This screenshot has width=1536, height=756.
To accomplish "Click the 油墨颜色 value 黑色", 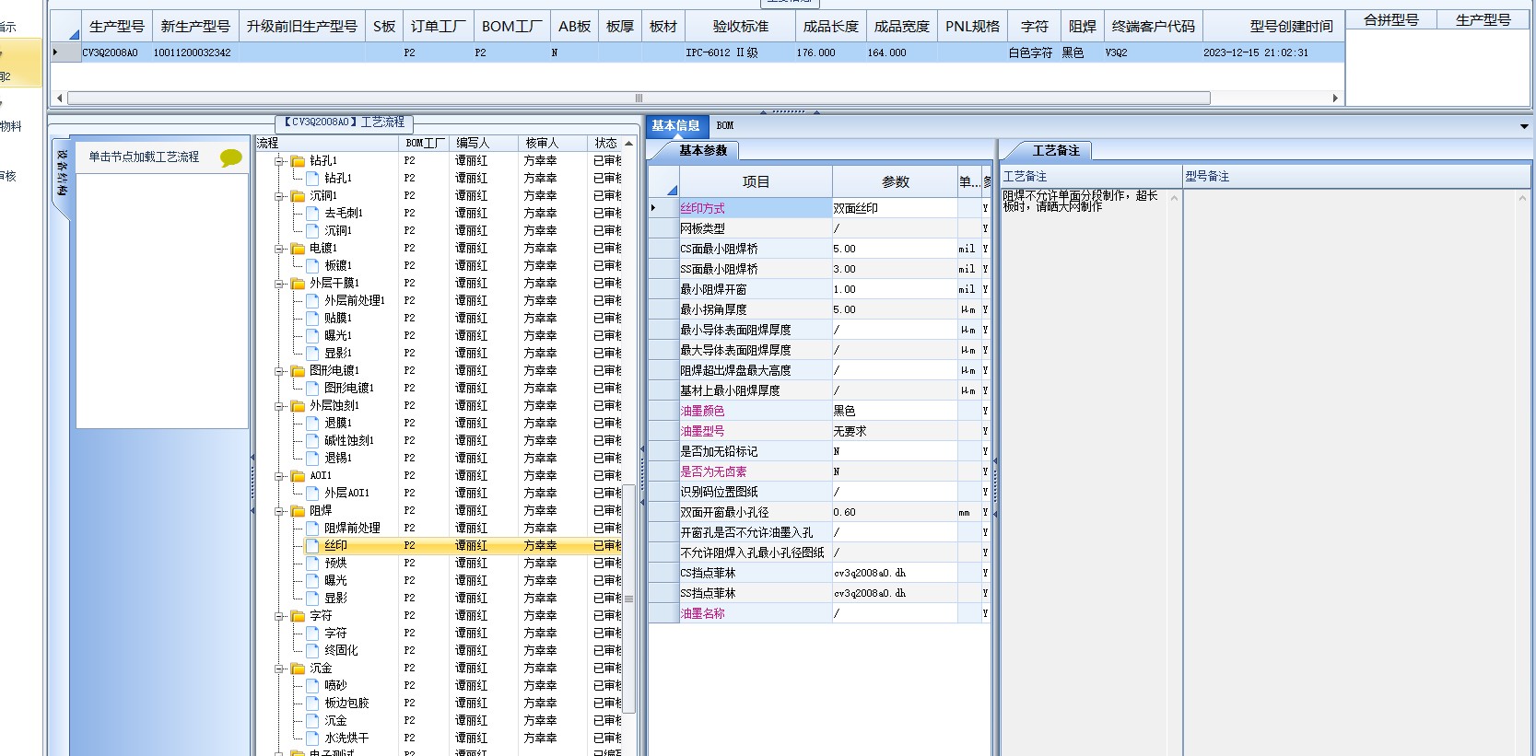I will point(894,411).
